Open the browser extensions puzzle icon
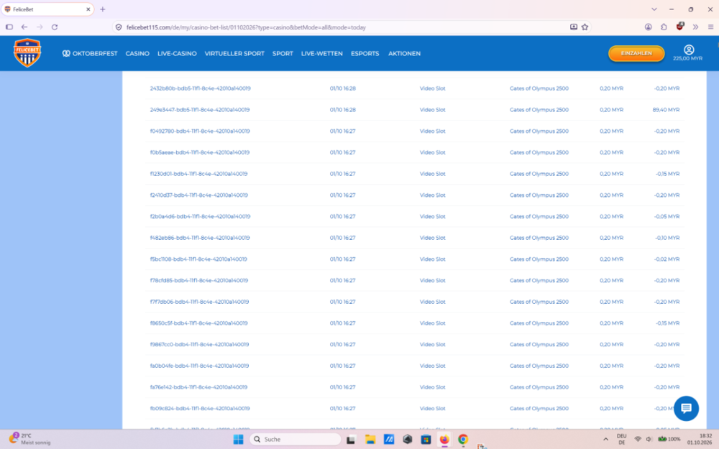This screenshot has height=449, width=719. (x=664, y=27)
